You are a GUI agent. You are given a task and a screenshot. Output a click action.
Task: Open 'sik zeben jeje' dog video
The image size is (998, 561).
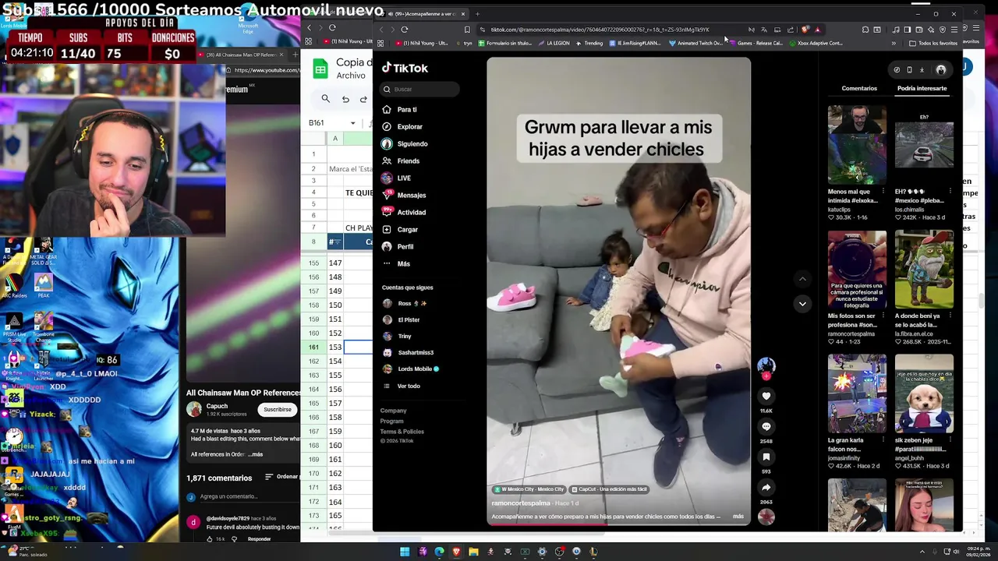click(x=924, y=393)
